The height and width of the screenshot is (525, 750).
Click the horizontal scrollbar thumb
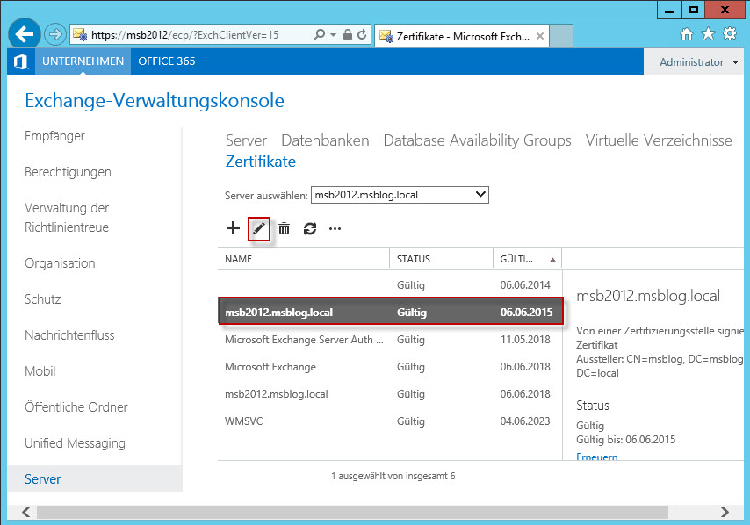click(352, 512)
